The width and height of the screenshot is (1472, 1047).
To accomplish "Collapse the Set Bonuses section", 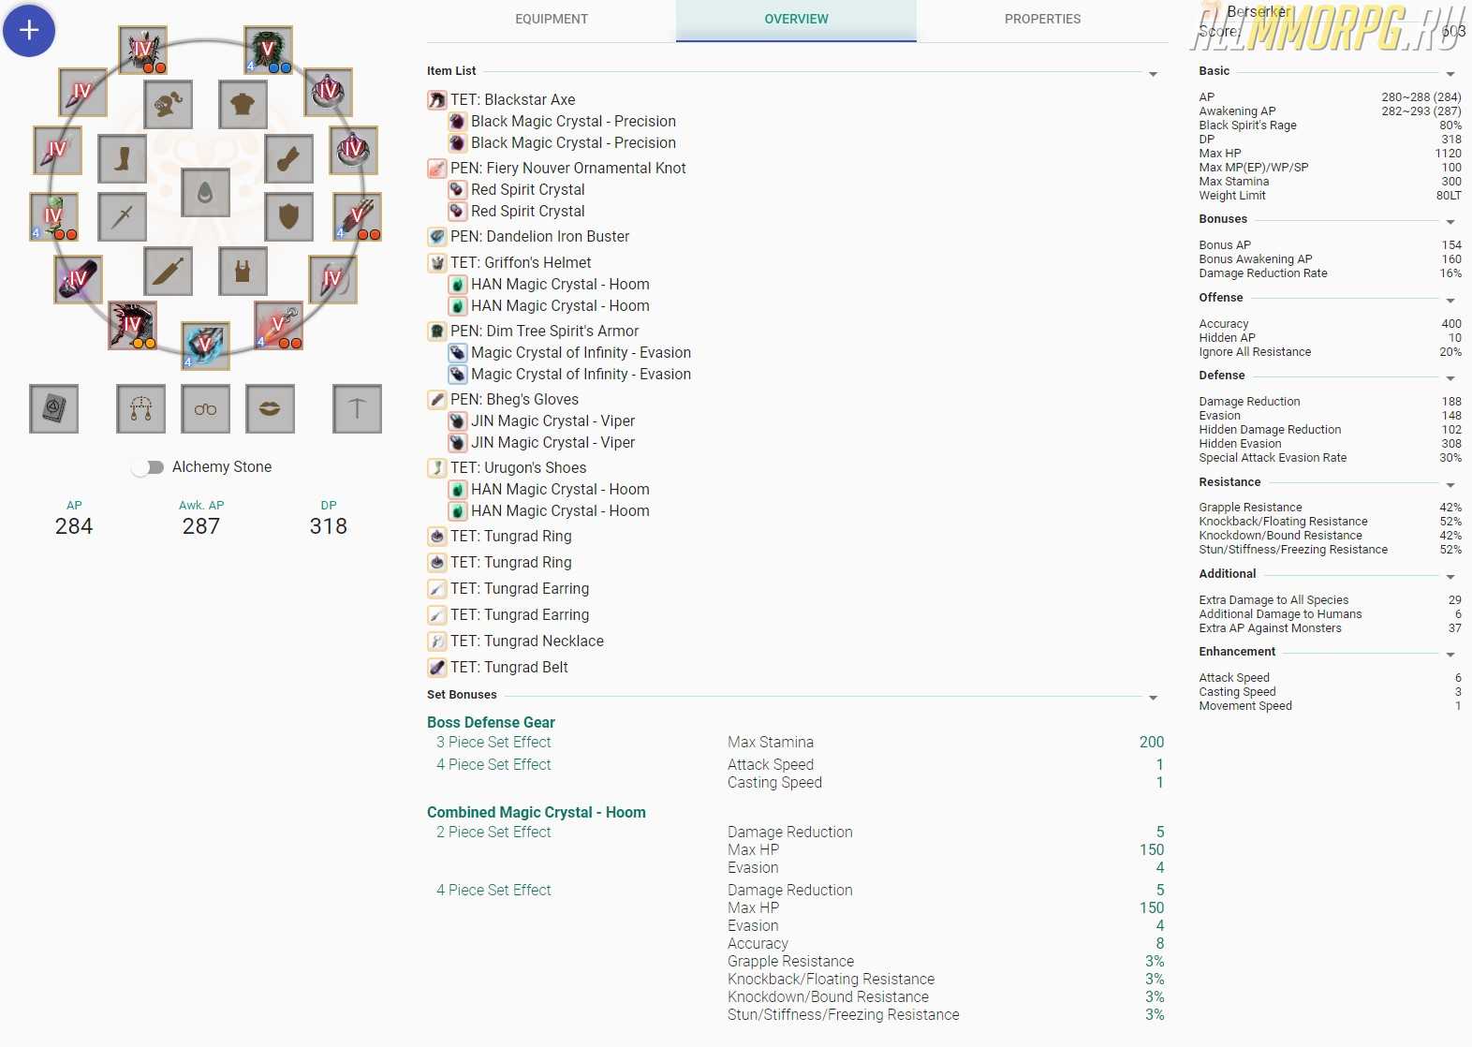I will 1153,698.
